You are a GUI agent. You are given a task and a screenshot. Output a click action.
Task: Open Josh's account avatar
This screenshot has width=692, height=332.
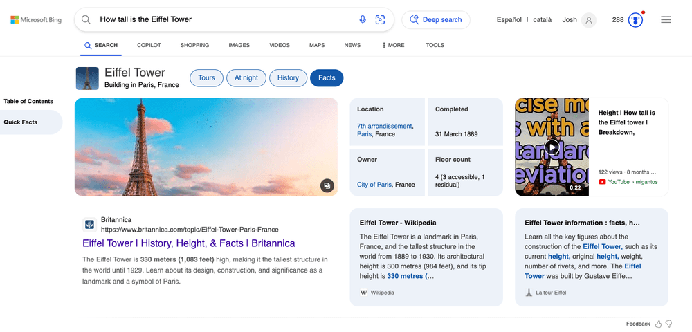588,20
